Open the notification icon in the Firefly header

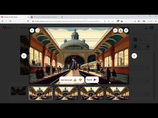coord(146,28)
